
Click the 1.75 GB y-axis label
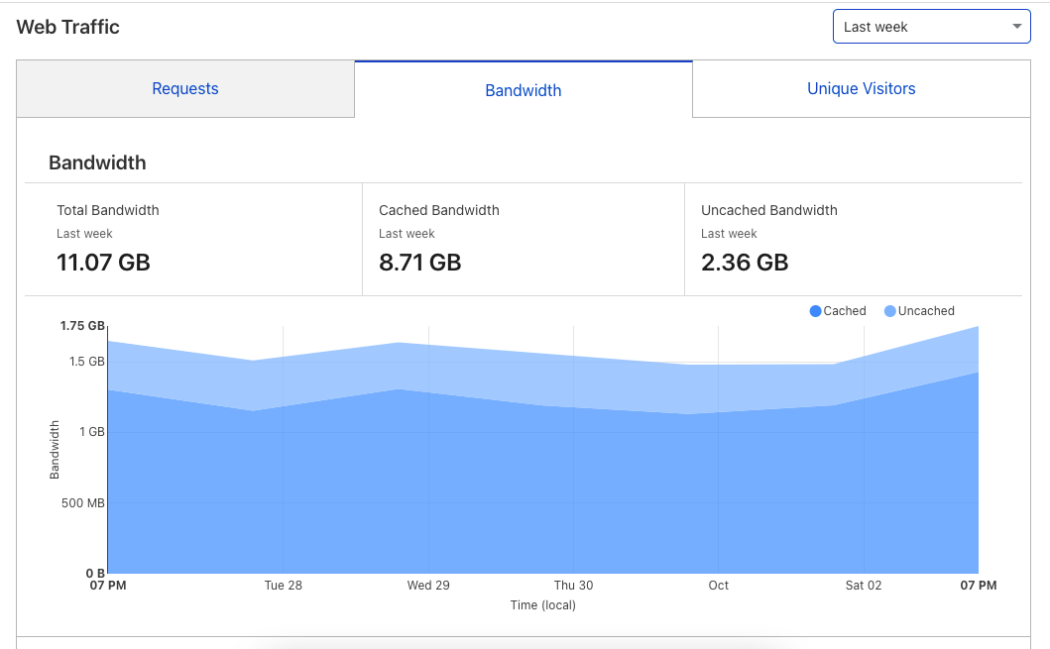point(83,324)
